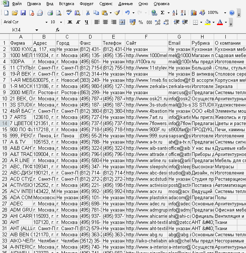Toggle Bold (Ж) formatting
Screen dimensions: 246x253
tap(70, 22)
